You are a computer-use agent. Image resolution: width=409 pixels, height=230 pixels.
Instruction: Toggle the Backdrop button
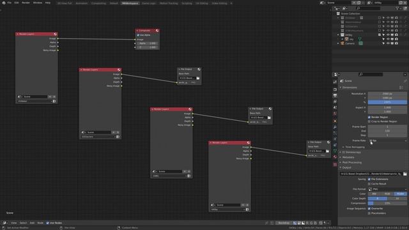284,223
